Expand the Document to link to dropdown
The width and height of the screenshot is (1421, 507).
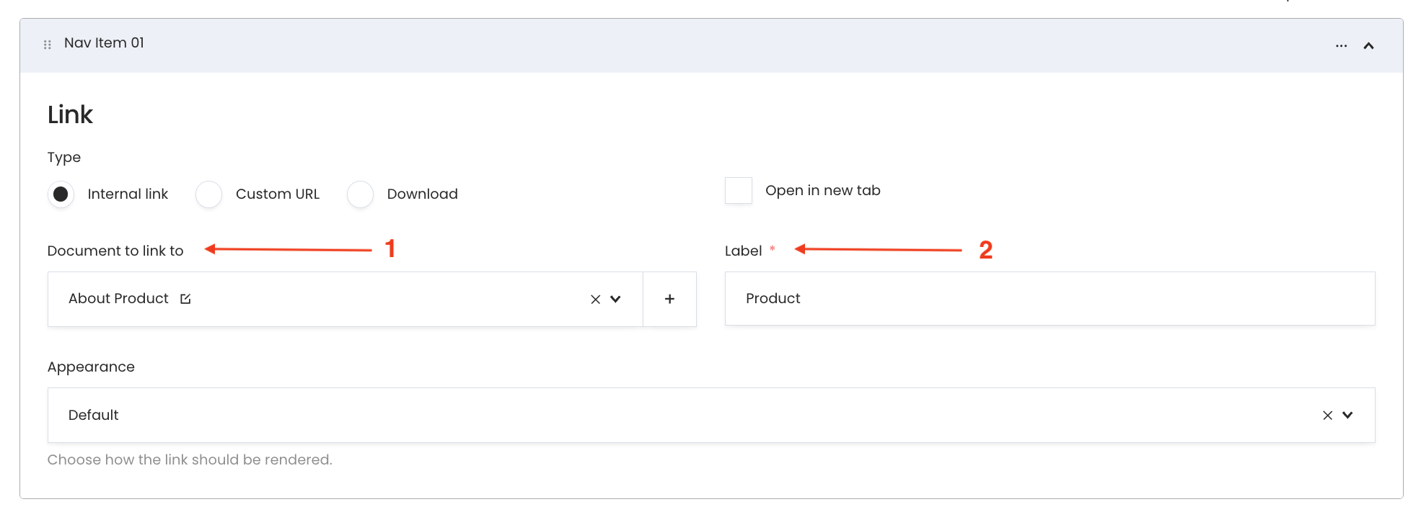tap(615, 299)
